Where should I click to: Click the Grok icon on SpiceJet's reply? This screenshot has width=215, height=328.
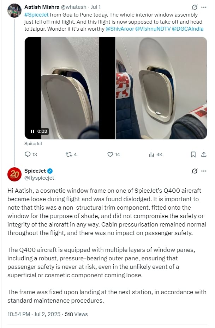[x=194, y=171]
